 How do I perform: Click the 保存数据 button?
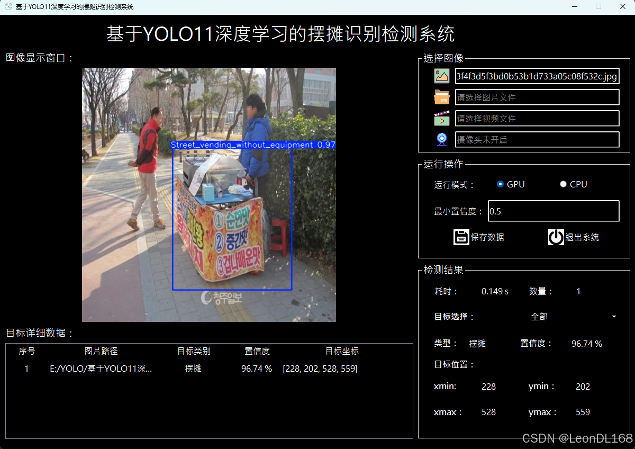[479, 237]
